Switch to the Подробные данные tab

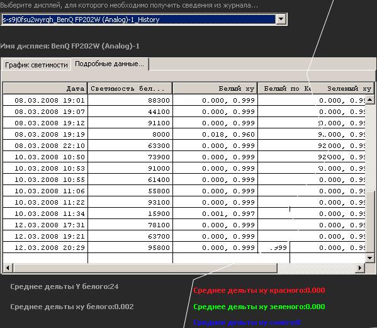(x=110, y=64)
